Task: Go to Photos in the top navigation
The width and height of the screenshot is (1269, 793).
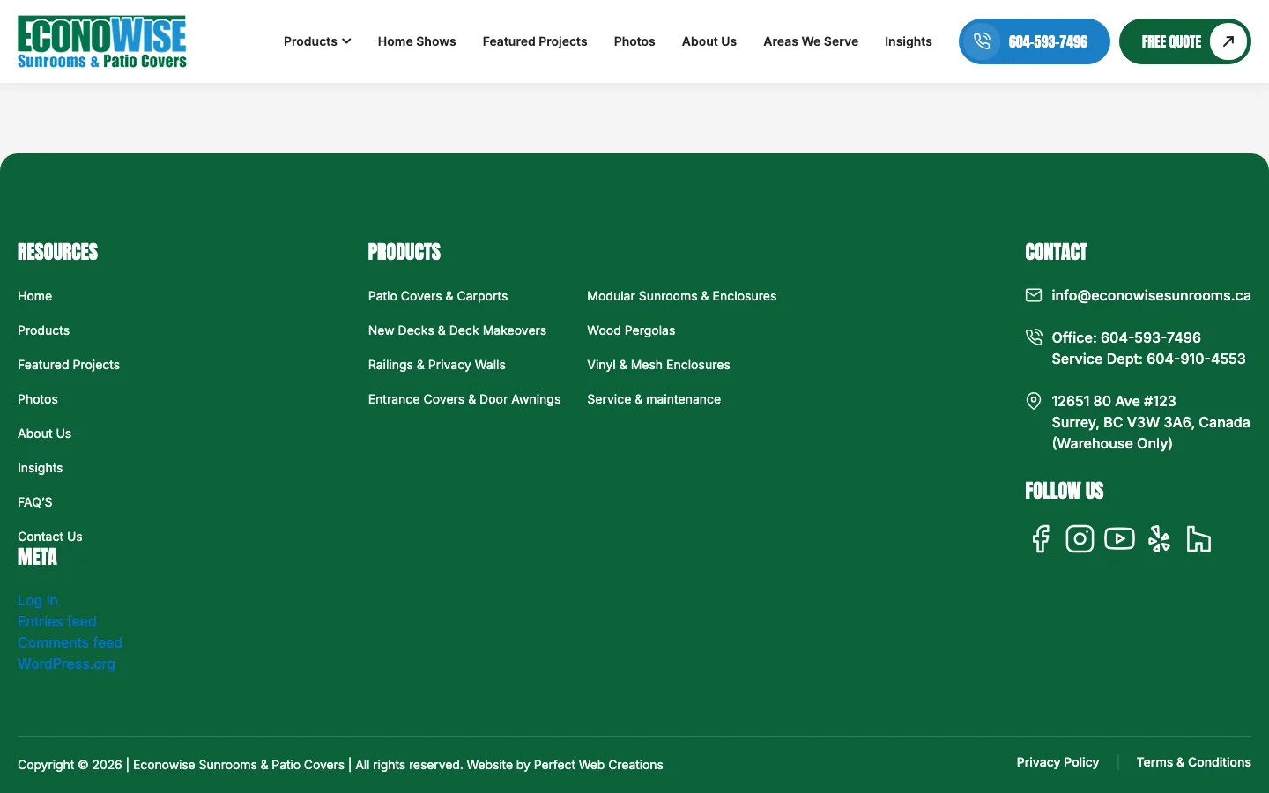Action: point(634,41)
